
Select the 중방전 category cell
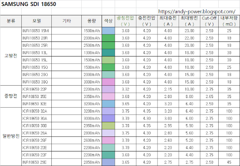(x=11, y=96)
